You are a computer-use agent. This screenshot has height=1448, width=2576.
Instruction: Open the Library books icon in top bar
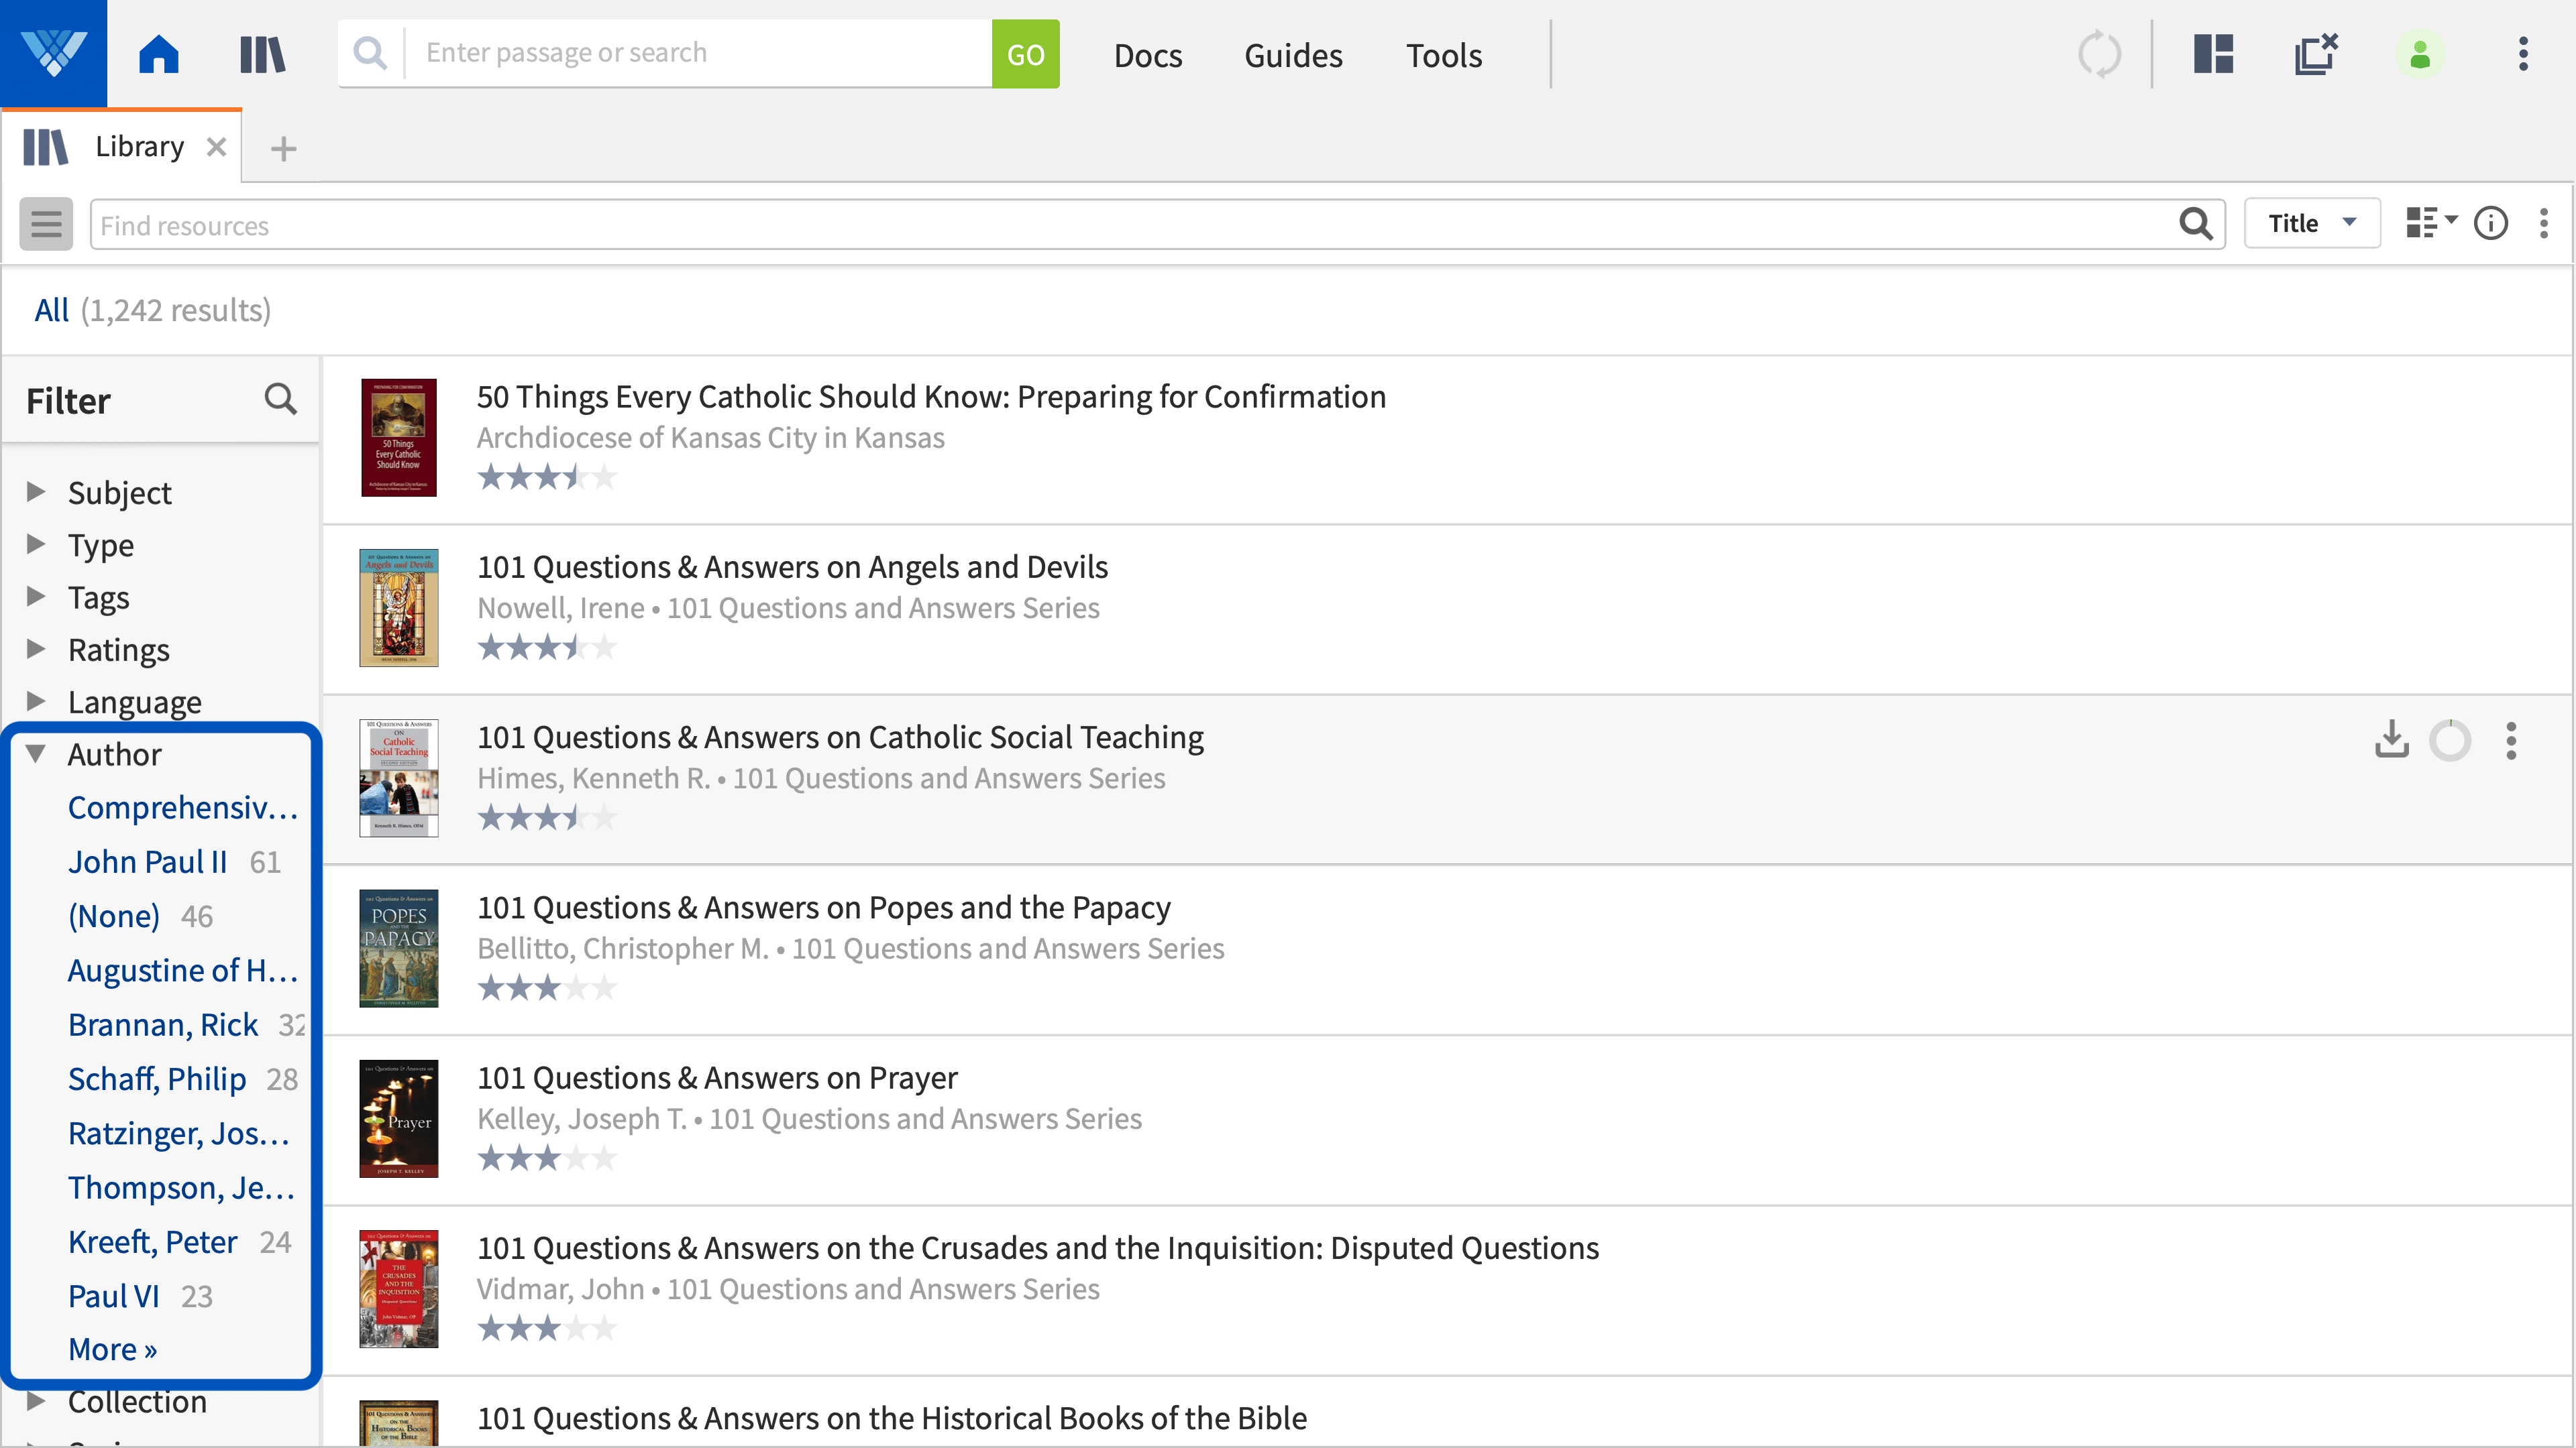coord(262,54)
